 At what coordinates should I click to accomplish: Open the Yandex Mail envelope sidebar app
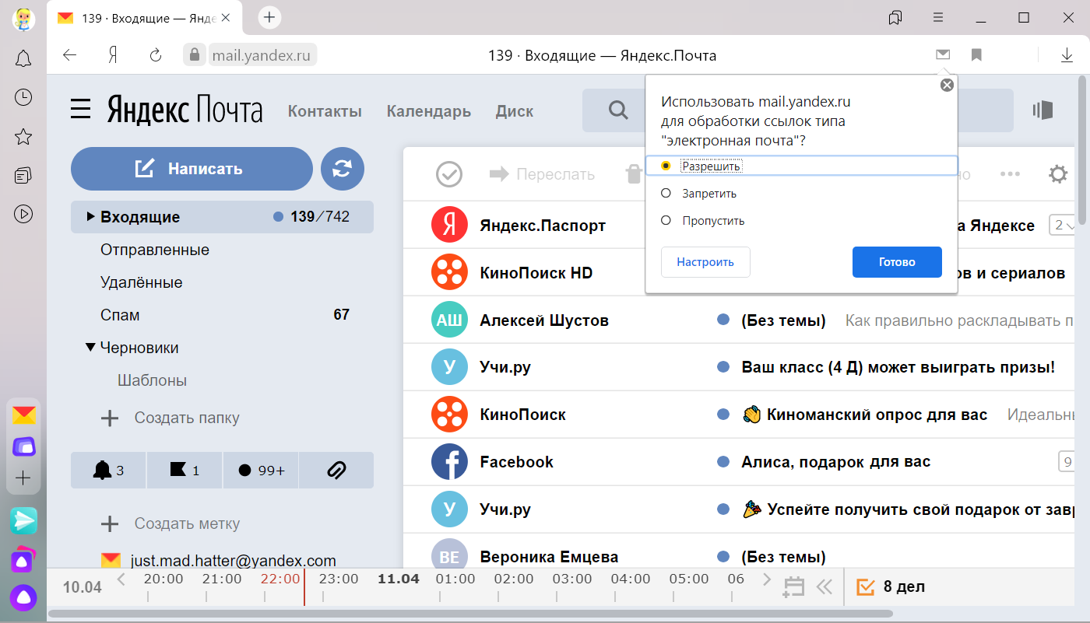[23, 415]
